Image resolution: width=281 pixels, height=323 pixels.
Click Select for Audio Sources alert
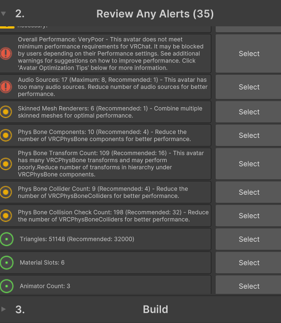[x=249, y=87]
